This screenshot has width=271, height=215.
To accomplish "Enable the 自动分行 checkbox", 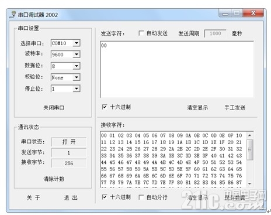I will (x=141, y=197).
